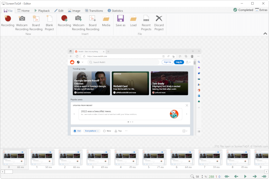The height and width of the screenshot is (179, 269).
Task: Click the Extras button
Action: pos(261,10)
